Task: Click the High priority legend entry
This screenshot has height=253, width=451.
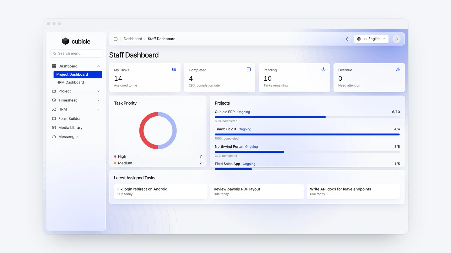Action: coord(158,157)
